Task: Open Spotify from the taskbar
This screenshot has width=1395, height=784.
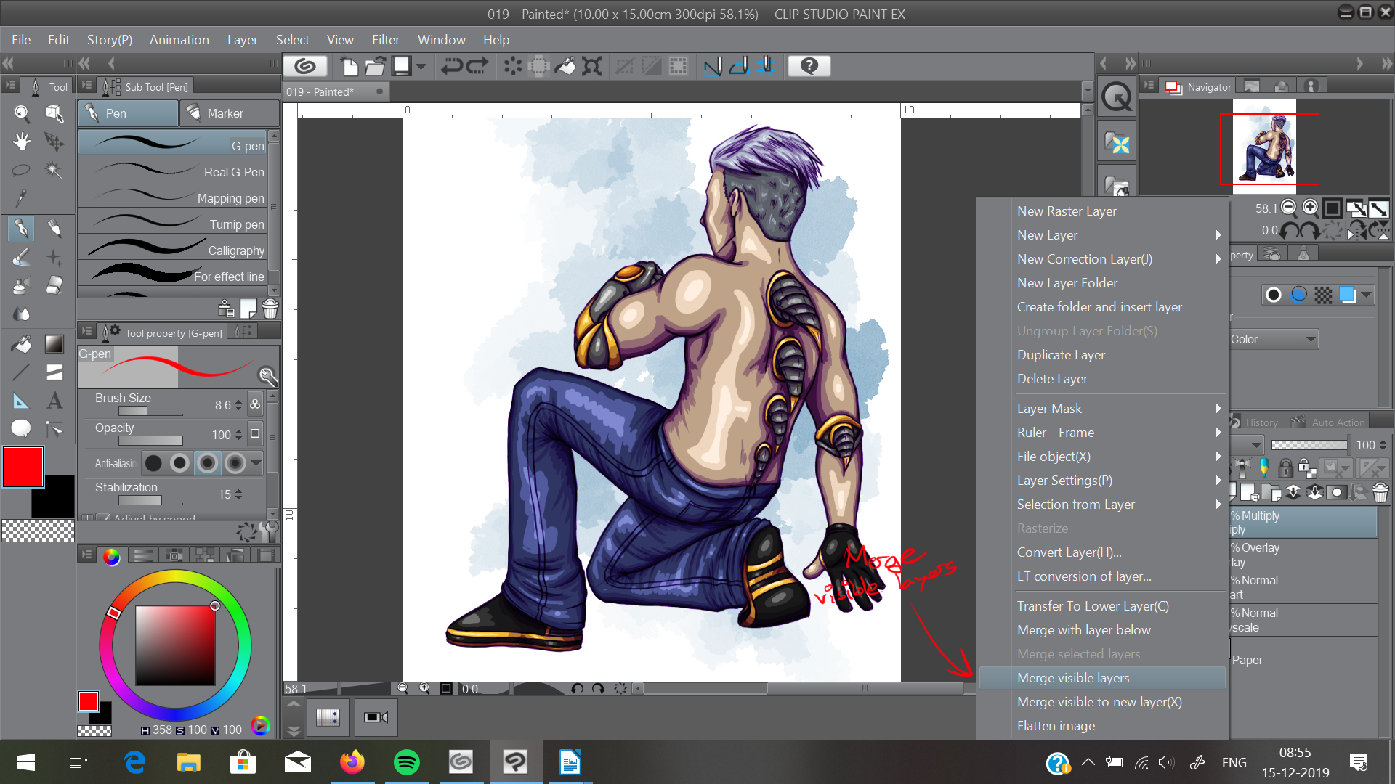Action: click(x=406, y=762)
